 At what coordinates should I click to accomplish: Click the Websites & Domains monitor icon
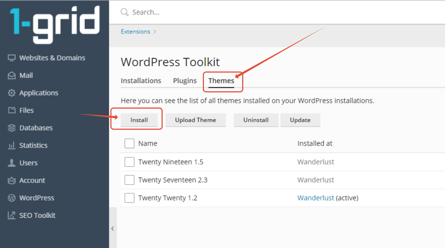point(12,58)
